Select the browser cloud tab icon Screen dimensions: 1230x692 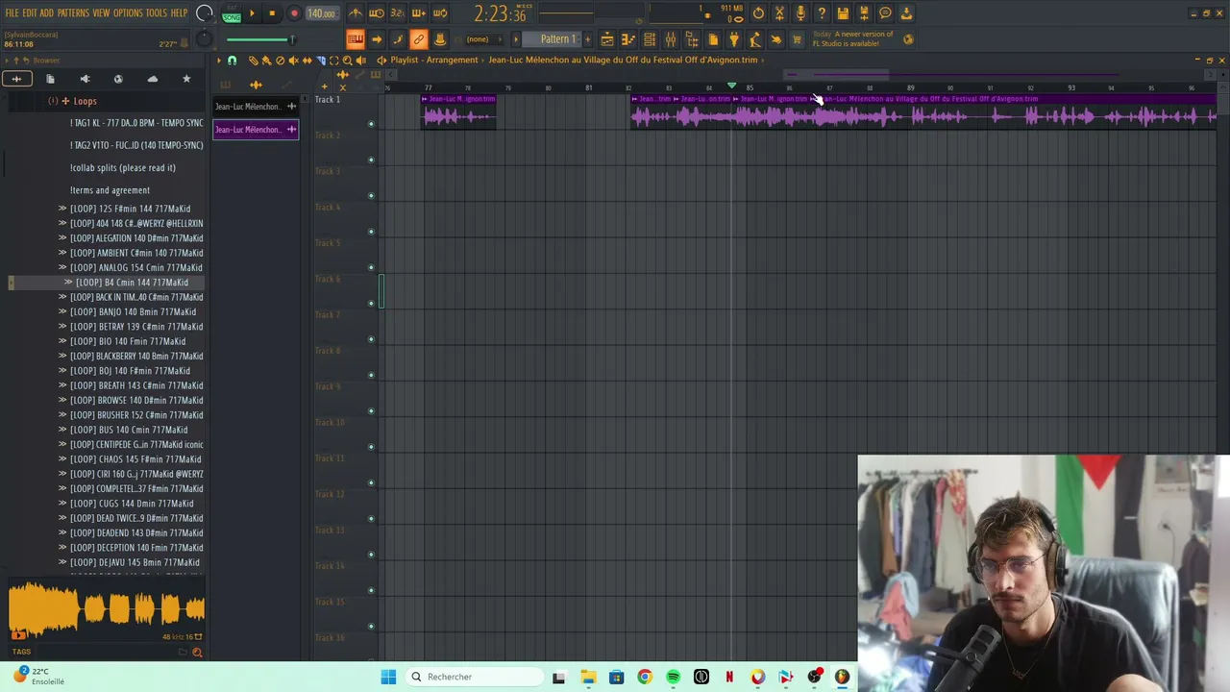coord(153,79)
